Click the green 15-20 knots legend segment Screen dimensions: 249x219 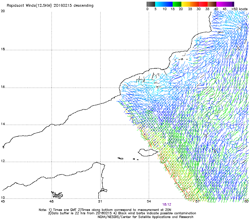177,4
